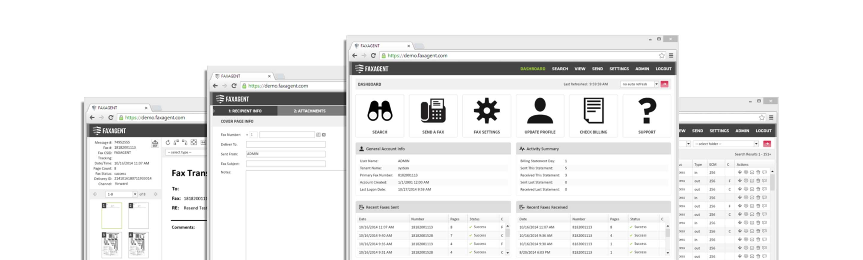Click Admin in the search results window navigation
Viewport: 863px width, 260px height.
742,131
